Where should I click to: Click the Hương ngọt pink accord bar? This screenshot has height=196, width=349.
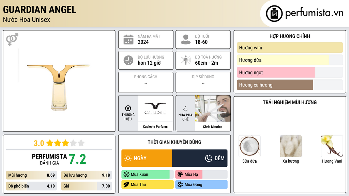(x=290, y=72)
